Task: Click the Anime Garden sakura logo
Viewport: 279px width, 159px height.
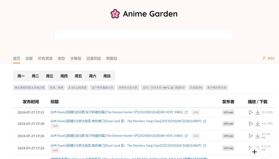Action: 115,14
